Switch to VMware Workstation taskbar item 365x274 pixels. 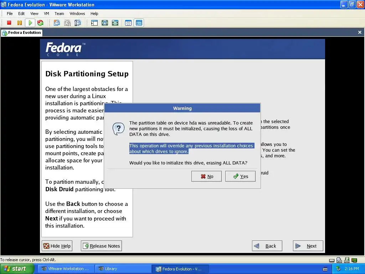coord(66,269)
